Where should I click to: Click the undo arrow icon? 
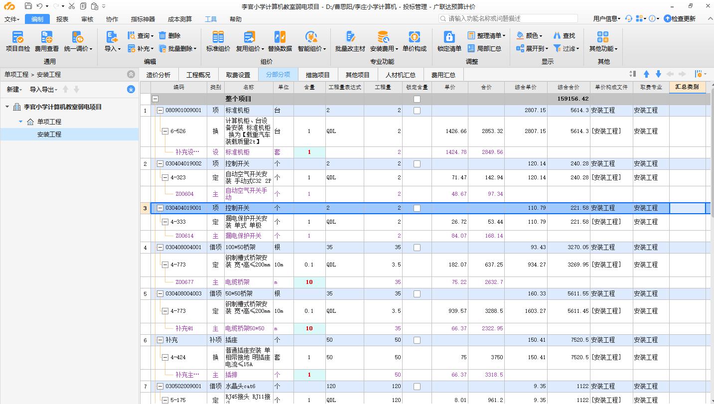coord(40,6)
